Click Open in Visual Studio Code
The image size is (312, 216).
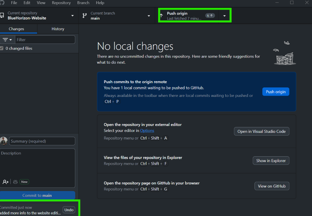(x=262, y=131)
